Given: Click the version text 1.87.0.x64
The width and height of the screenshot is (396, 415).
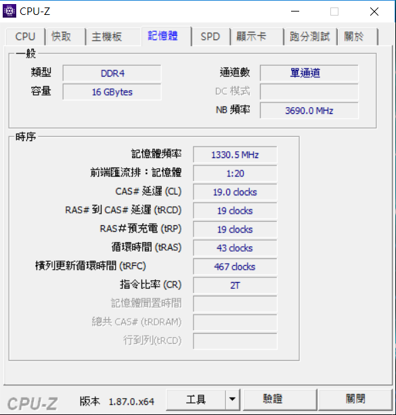Looking at the screenshot, I should pos(131,401).
